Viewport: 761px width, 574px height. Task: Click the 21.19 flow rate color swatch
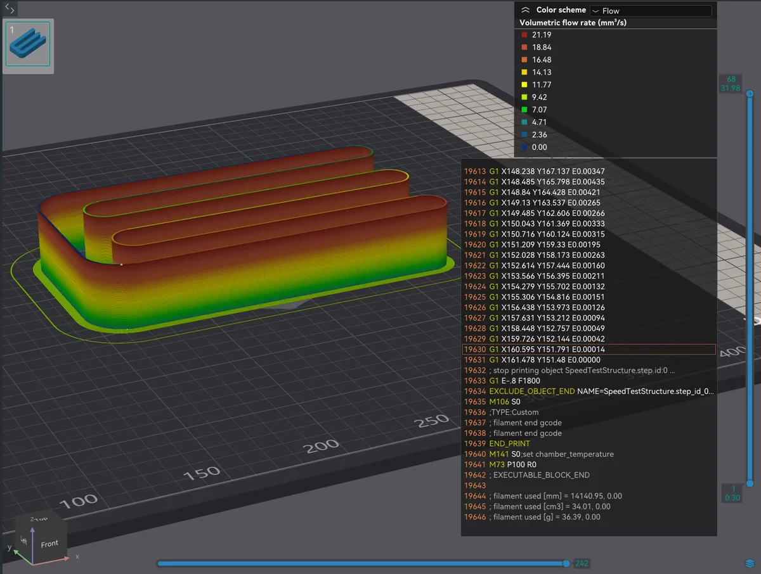click(x=524, y=35)
